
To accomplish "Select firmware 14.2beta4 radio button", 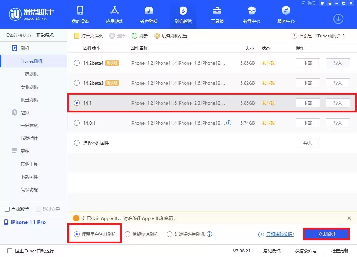I will click(x=77, y=63).
